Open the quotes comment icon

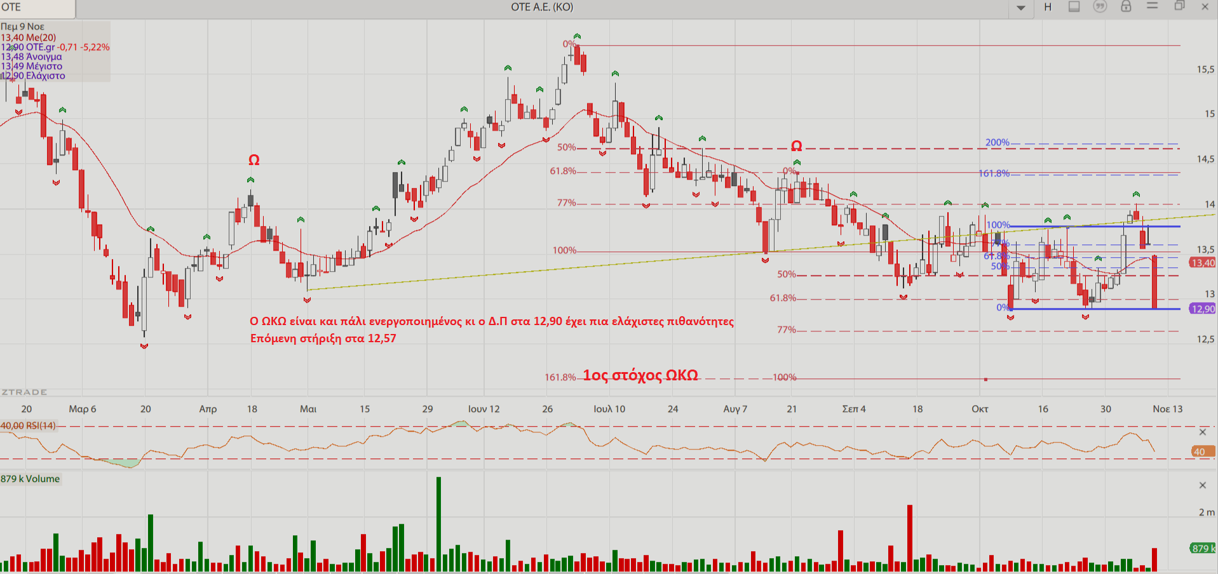[1100, 6]
